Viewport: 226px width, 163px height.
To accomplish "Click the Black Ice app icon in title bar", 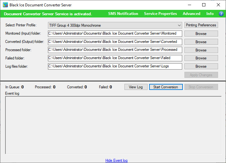I will pyautogui.click(x=5, y=5).
